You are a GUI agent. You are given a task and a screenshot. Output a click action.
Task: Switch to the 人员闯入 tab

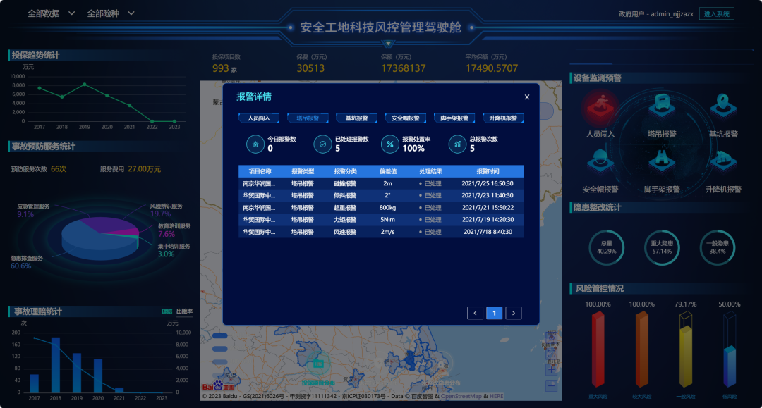(x=259, y=118)
